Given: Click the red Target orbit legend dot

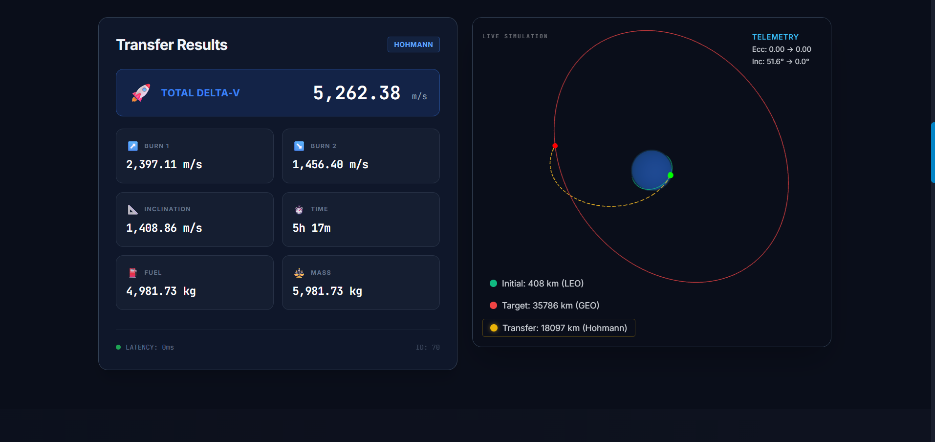Looking at the screenshot, I should pos(493,306).
